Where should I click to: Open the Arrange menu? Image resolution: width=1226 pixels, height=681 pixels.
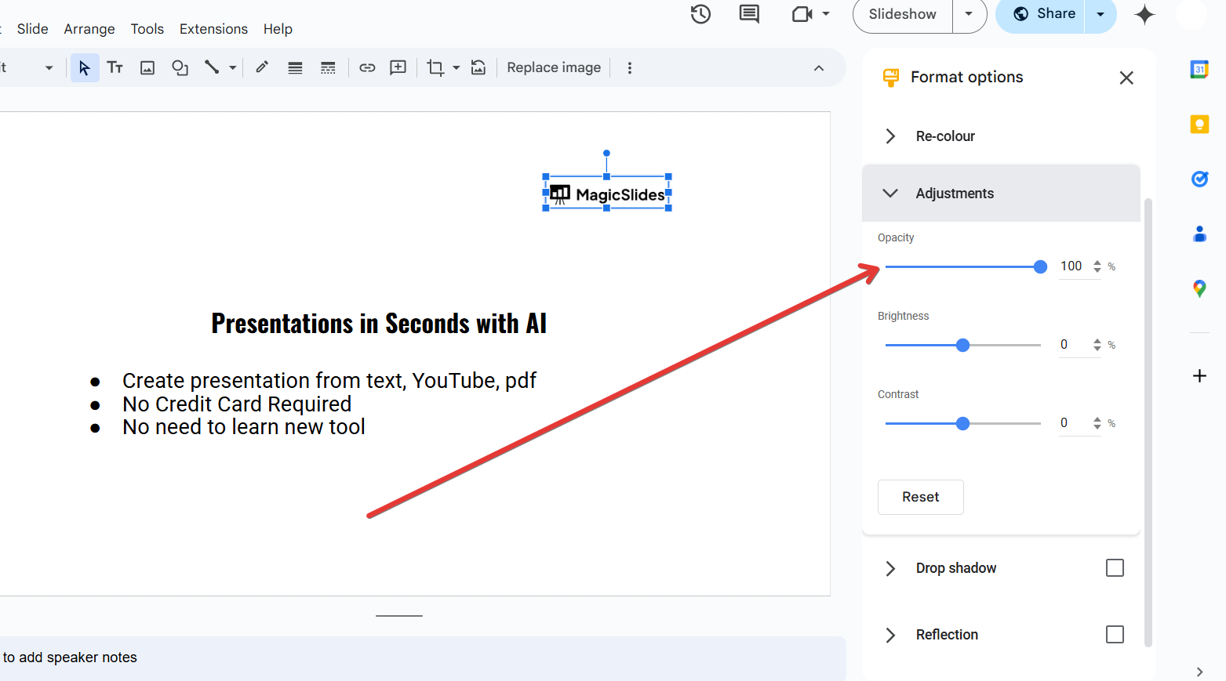point(89,29)
